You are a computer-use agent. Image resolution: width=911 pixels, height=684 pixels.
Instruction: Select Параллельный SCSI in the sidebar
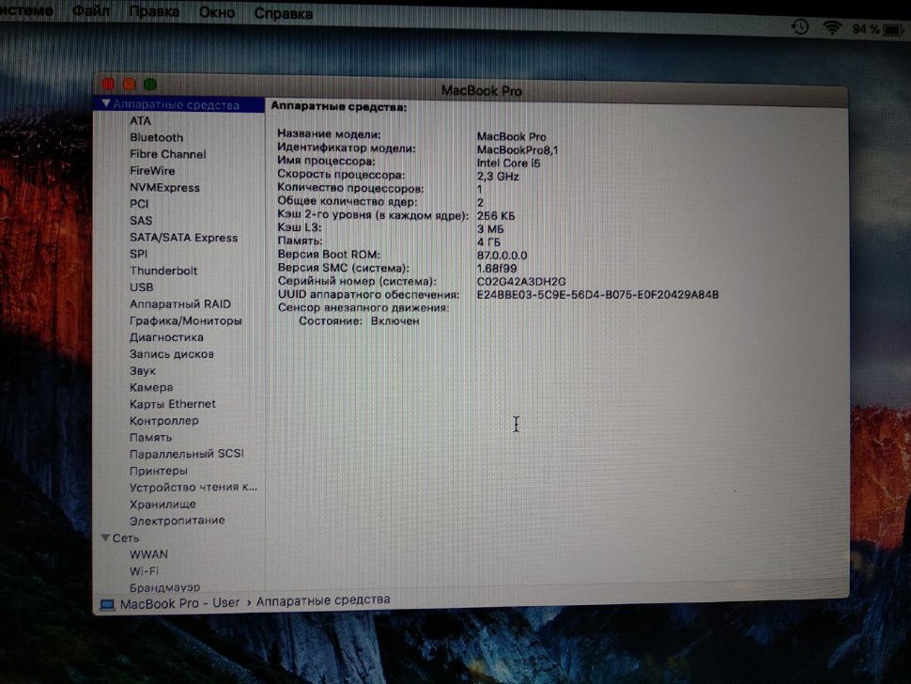point(187,454)
